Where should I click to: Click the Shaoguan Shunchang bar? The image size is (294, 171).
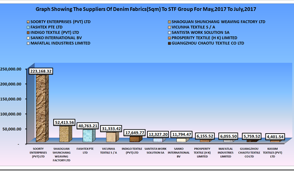coord(66,134)
